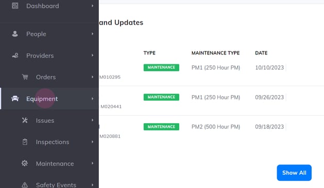Click the Equipment car icon
This screenshot has width=324, height=188.
[x=15, y=99]
